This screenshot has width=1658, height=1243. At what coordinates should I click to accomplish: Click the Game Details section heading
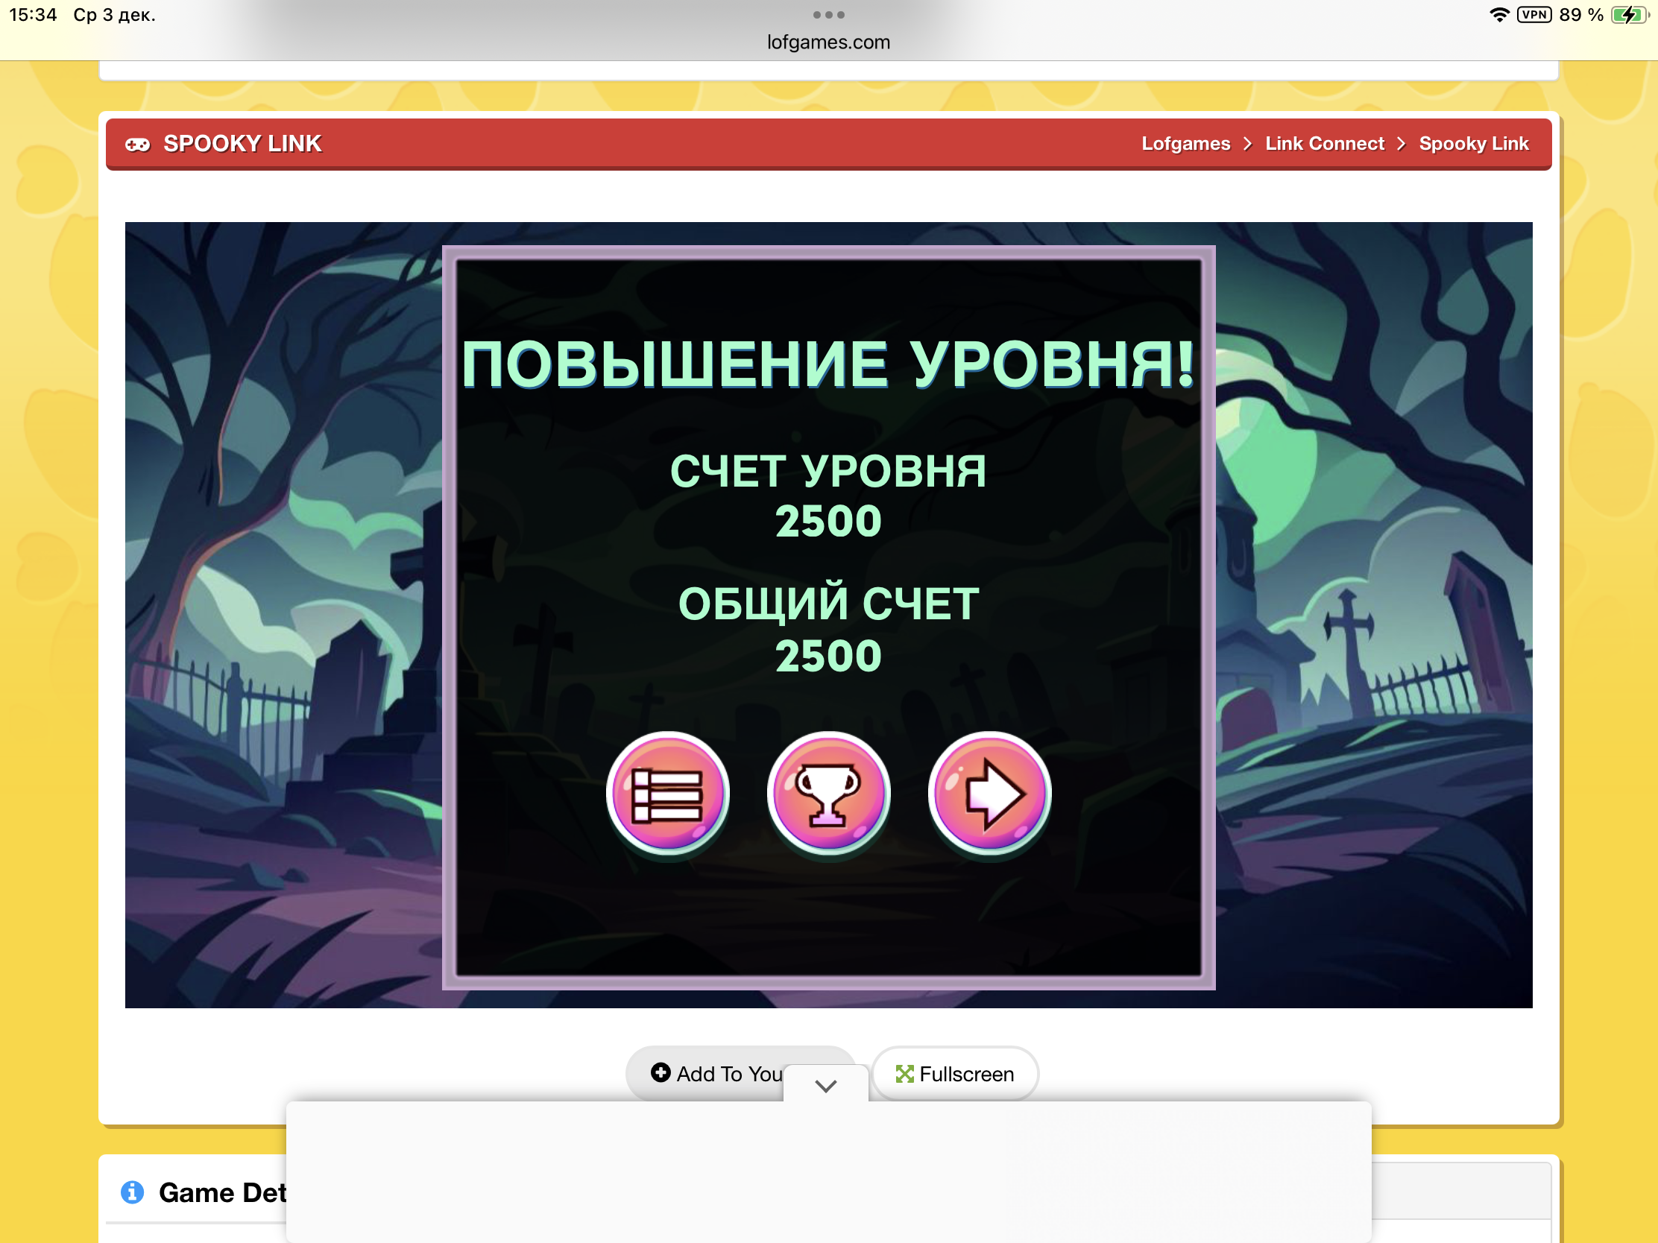pos(222,1192)
